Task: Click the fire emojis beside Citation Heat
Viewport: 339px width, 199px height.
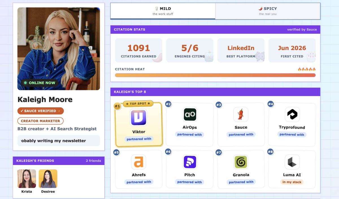Action: 307,69
